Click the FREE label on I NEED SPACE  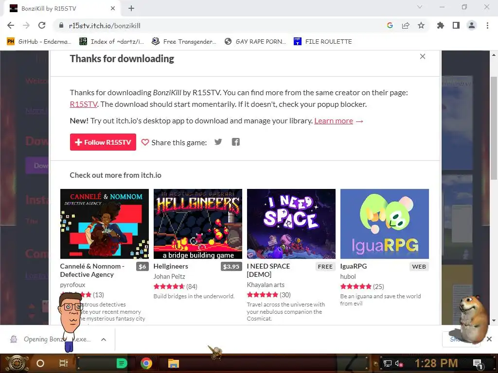click(x=325, y=267)
